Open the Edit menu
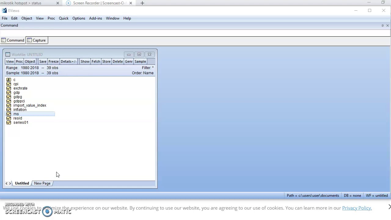Viewport: 391px width, 220px height. point(14,18)
